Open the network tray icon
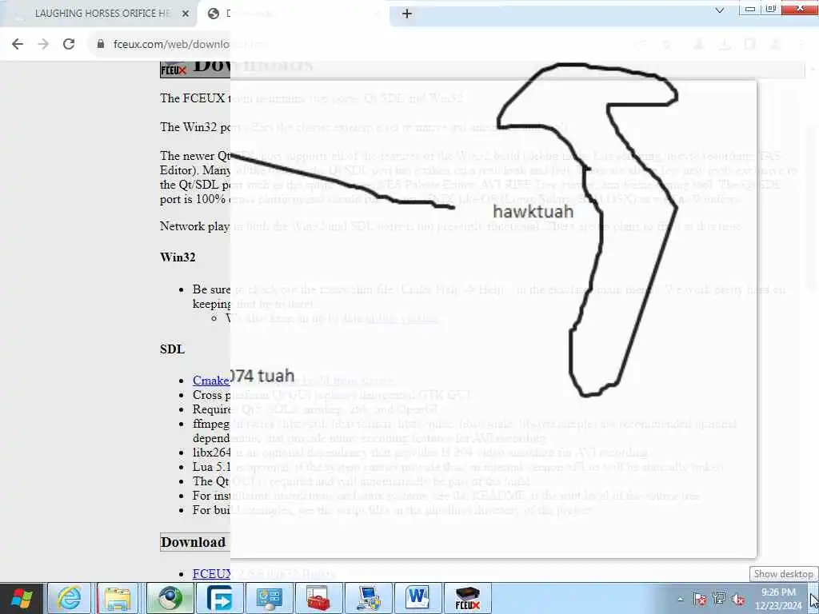This screenshot has height=614, width=819. click(719, 599)
